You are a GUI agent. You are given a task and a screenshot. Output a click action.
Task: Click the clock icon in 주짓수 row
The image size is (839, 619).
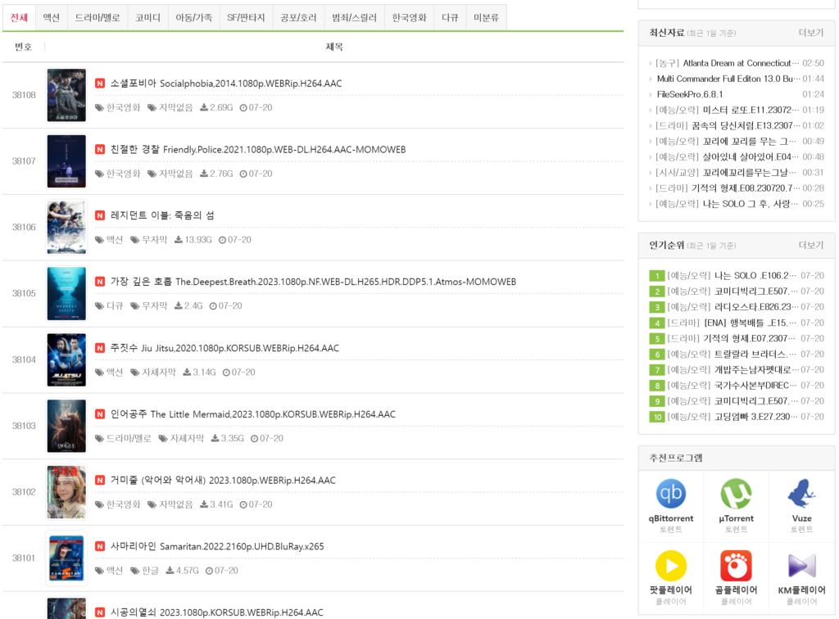pos(226,373)
